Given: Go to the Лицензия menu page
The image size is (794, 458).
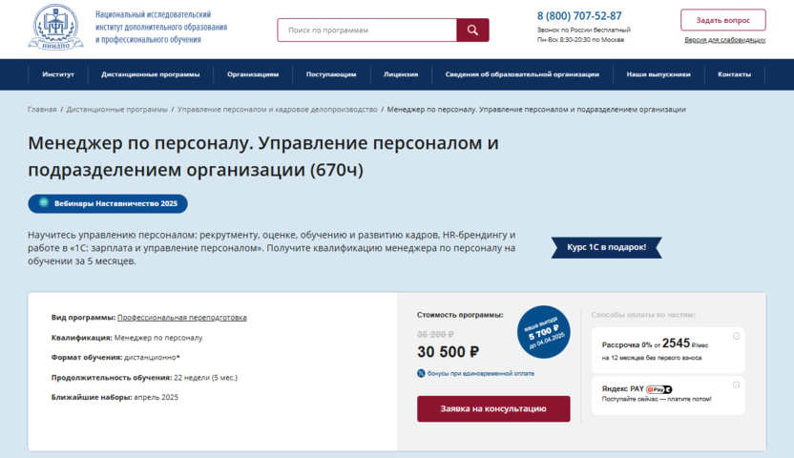Looking at the screenshot, I should tap(401, 73).
